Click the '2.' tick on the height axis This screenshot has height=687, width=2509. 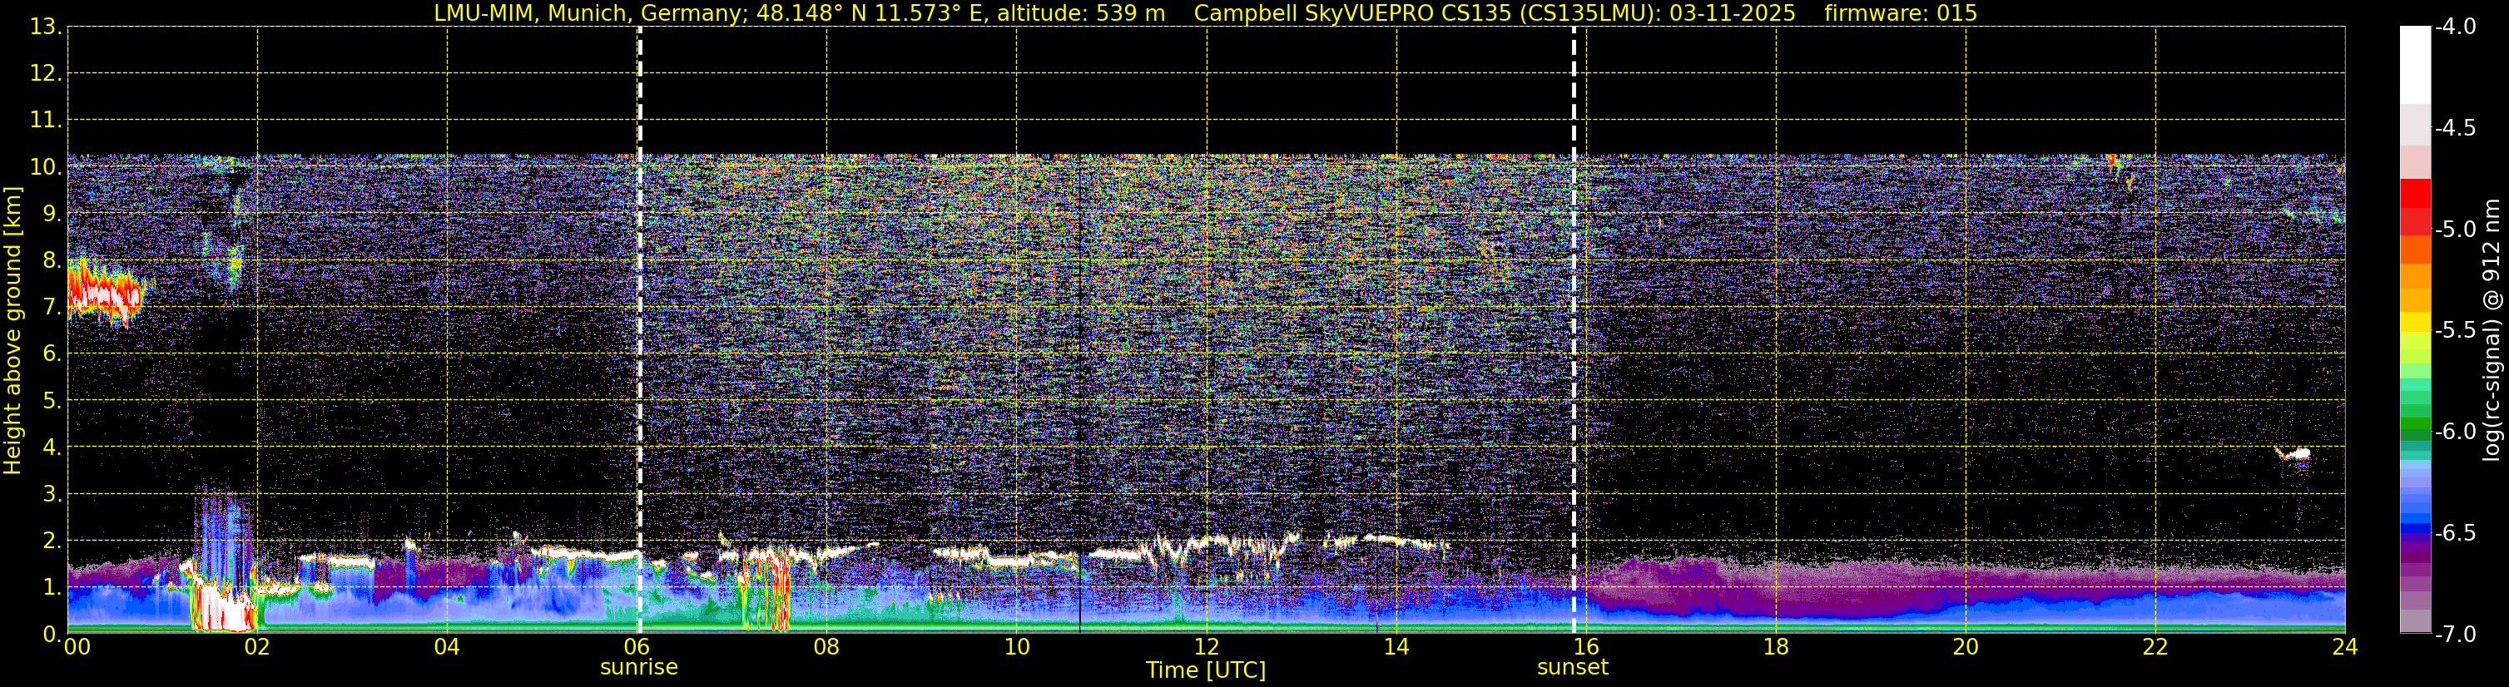tap(51, 541)
